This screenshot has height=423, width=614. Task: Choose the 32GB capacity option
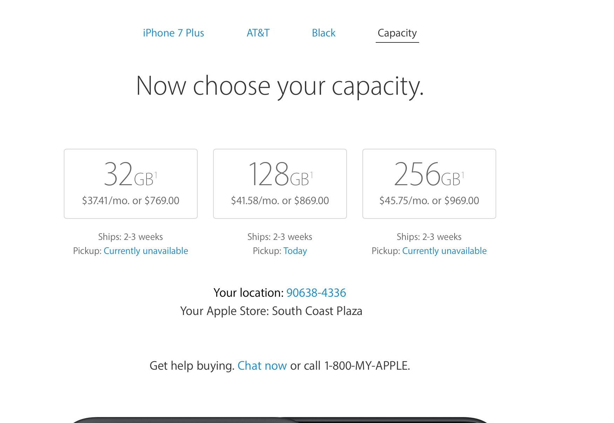tap(131, 184)
